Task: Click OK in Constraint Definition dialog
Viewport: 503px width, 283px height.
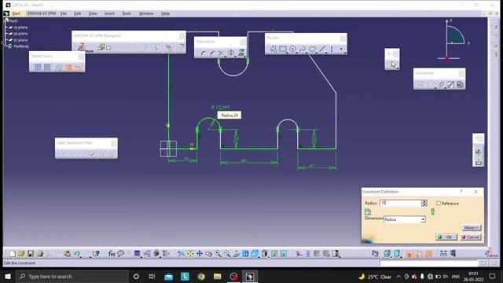Action: click(x=446, y=237)
